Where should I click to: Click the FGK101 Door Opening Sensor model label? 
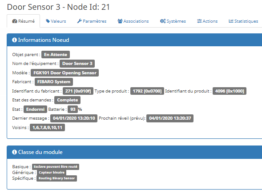[x=65, y=73]
